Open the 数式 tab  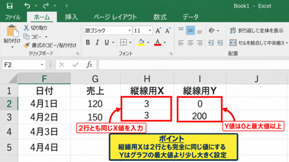point(160,17)
